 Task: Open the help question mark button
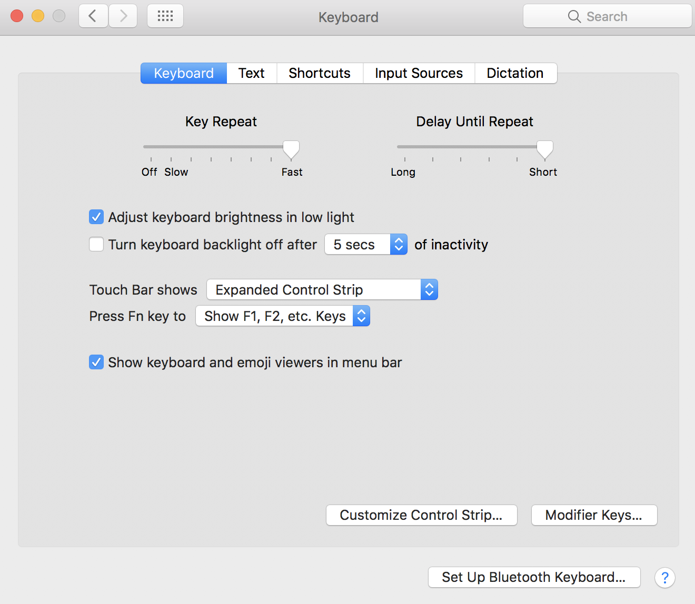click(x=665, y=577)
